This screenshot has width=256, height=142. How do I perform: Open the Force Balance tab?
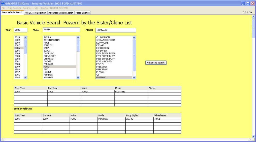82,13
